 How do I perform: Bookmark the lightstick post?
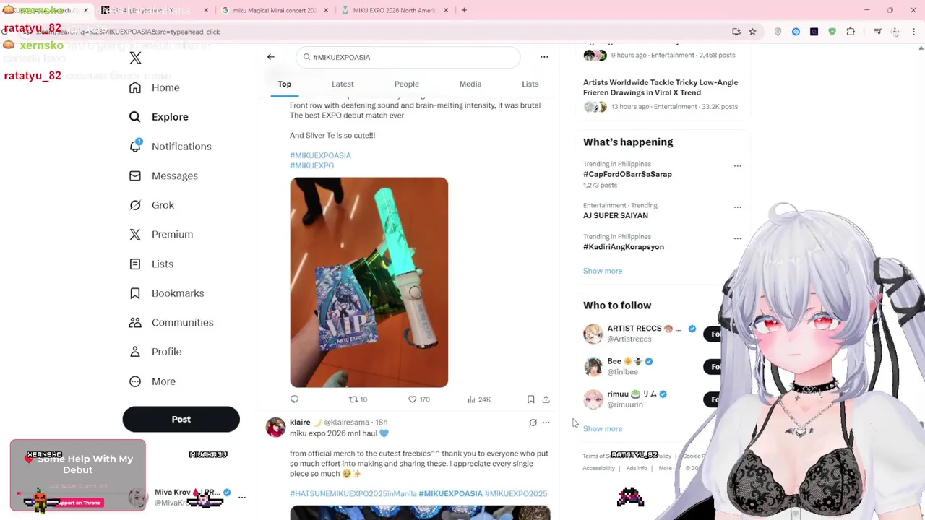click(530, 399)
